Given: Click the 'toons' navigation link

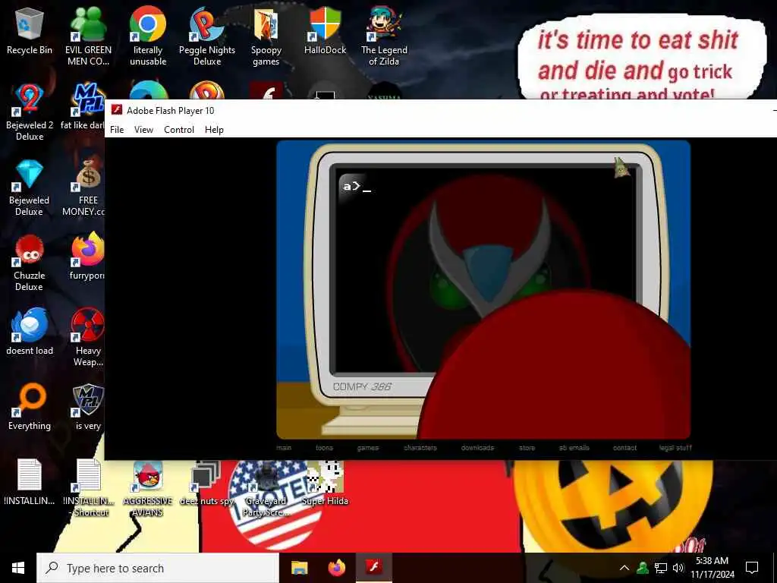Looking at the screenshot, I should pyautogui.click(x=325, y=448).
